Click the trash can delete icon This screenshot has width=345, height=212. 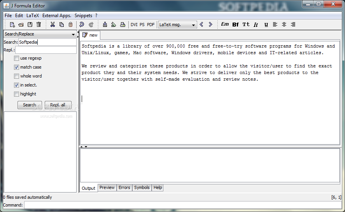pyautogui.click(x=39, y=25)
